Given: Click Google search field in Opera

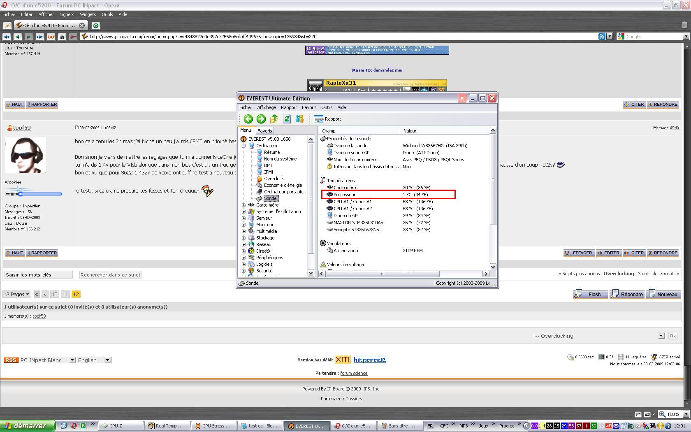Looking at the screenshot, I should click(654, 37).
